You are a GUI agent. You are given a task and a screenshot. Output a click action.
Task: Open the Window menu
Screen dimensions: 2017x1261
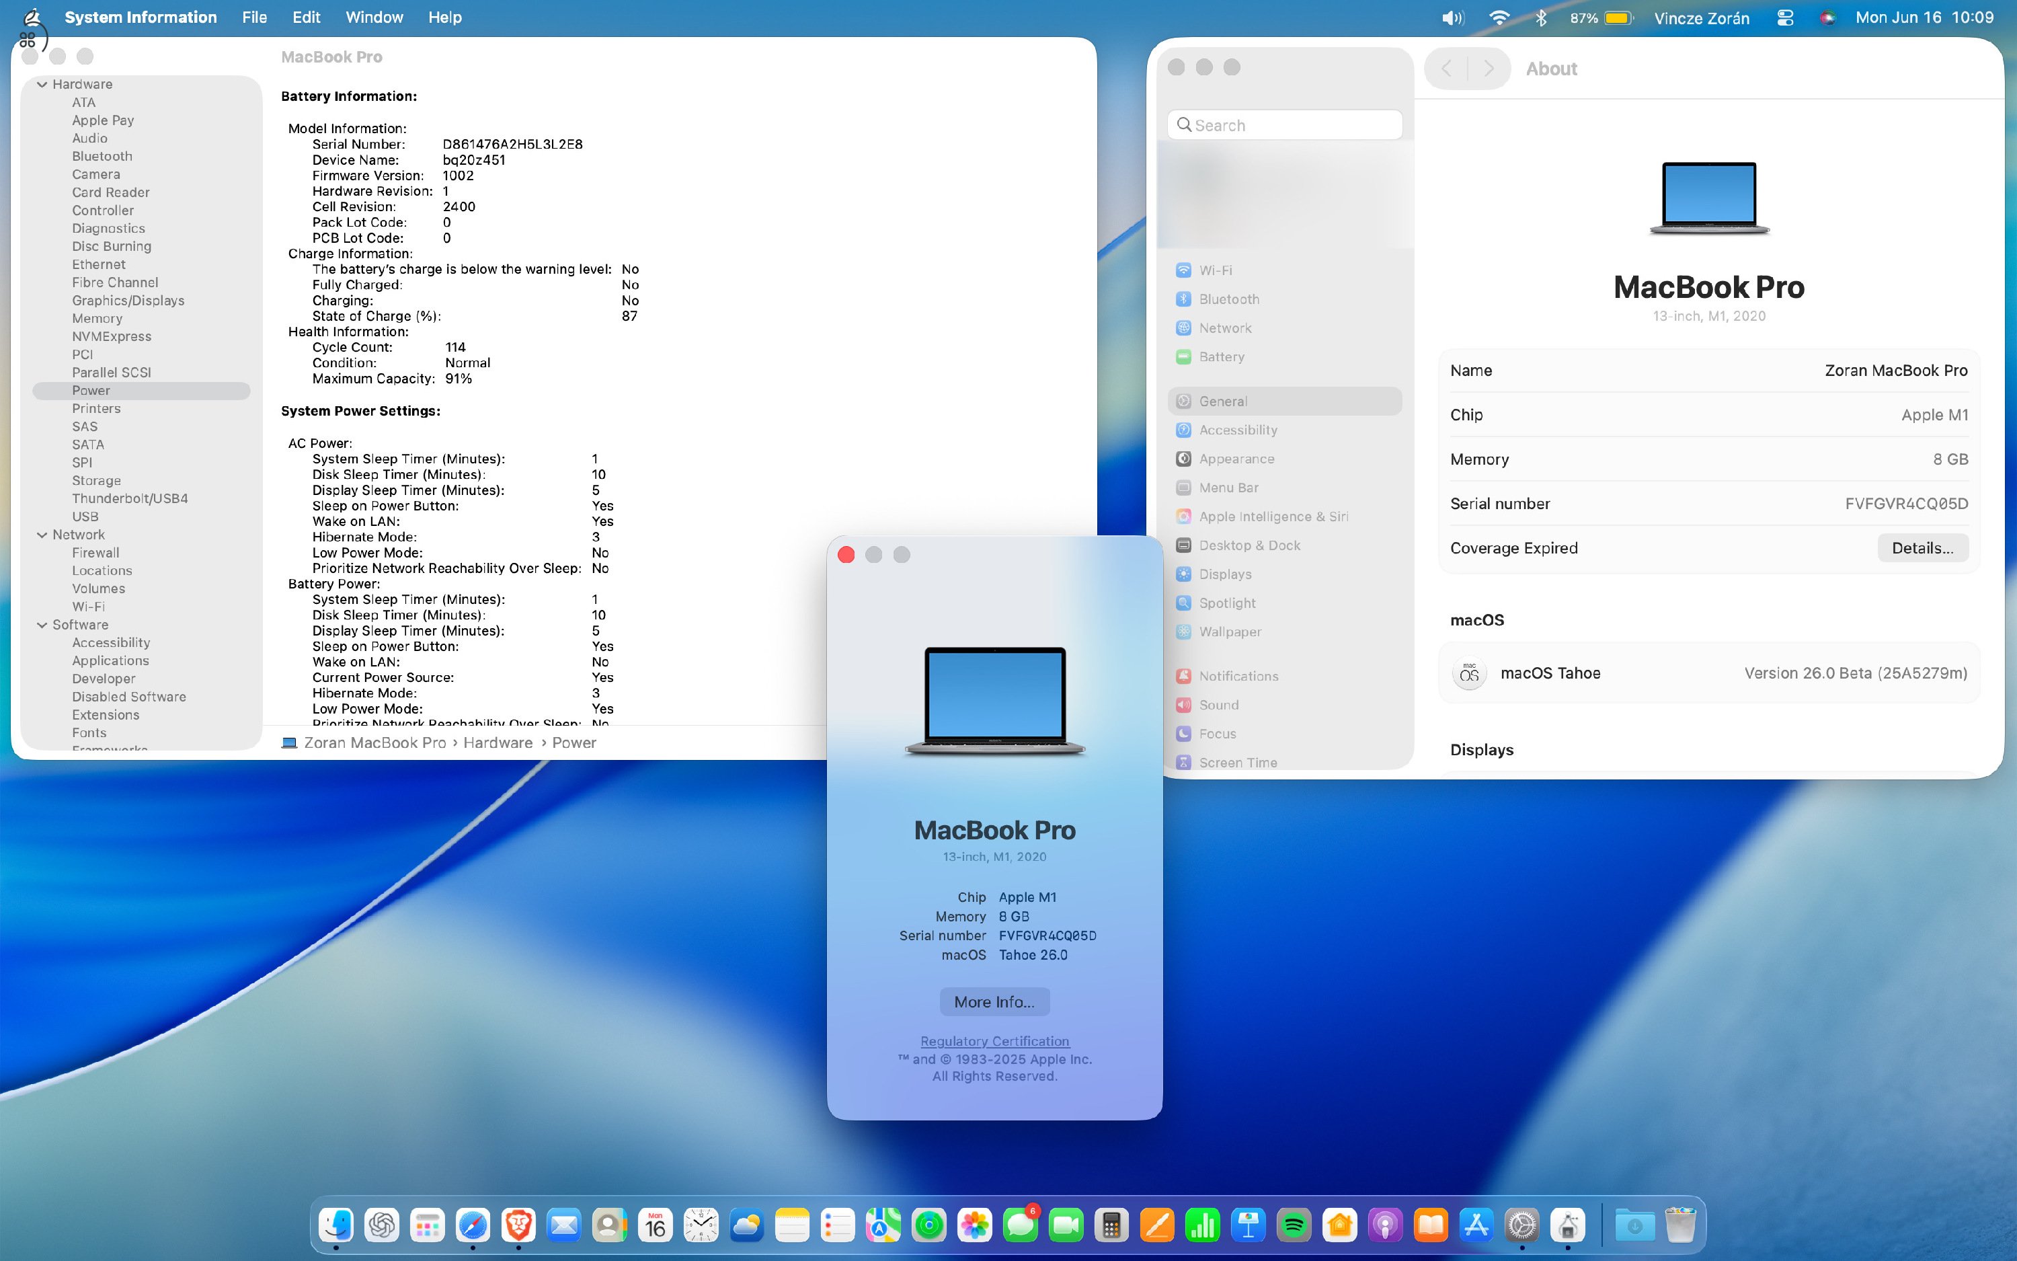(374, 17)
